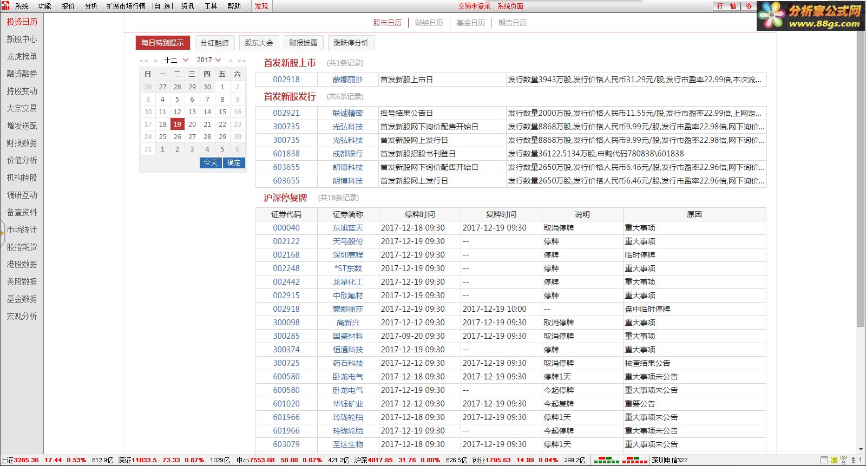Image resolution: width=866 pixels, height=466 pixels.
Task: Click the 财报披露 button
Action: pos(303,43)
